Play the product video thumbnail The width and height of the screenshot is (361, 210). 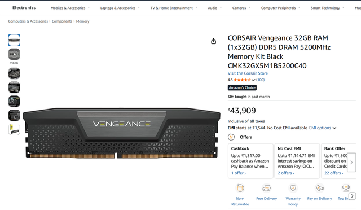[x=14, y=54]
